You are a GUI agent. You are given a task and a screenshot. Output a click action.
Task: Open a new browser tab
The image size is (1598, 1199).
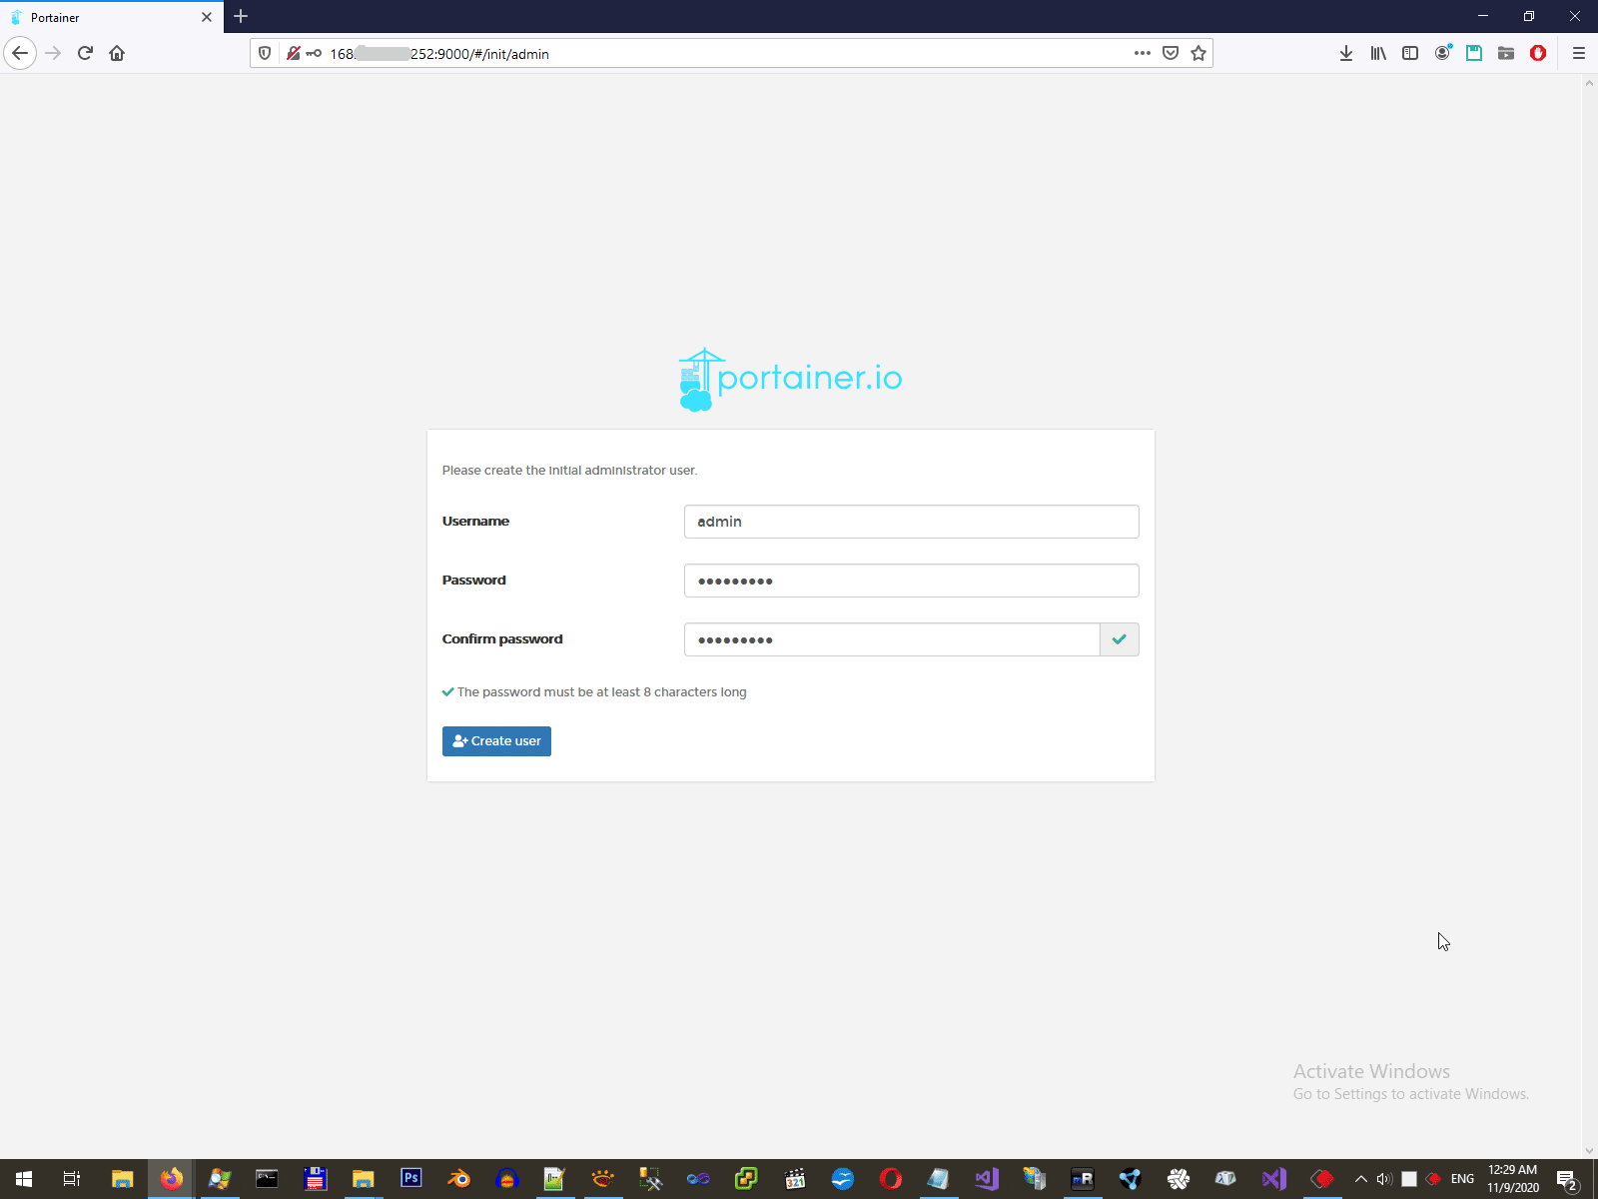point(241,16)
